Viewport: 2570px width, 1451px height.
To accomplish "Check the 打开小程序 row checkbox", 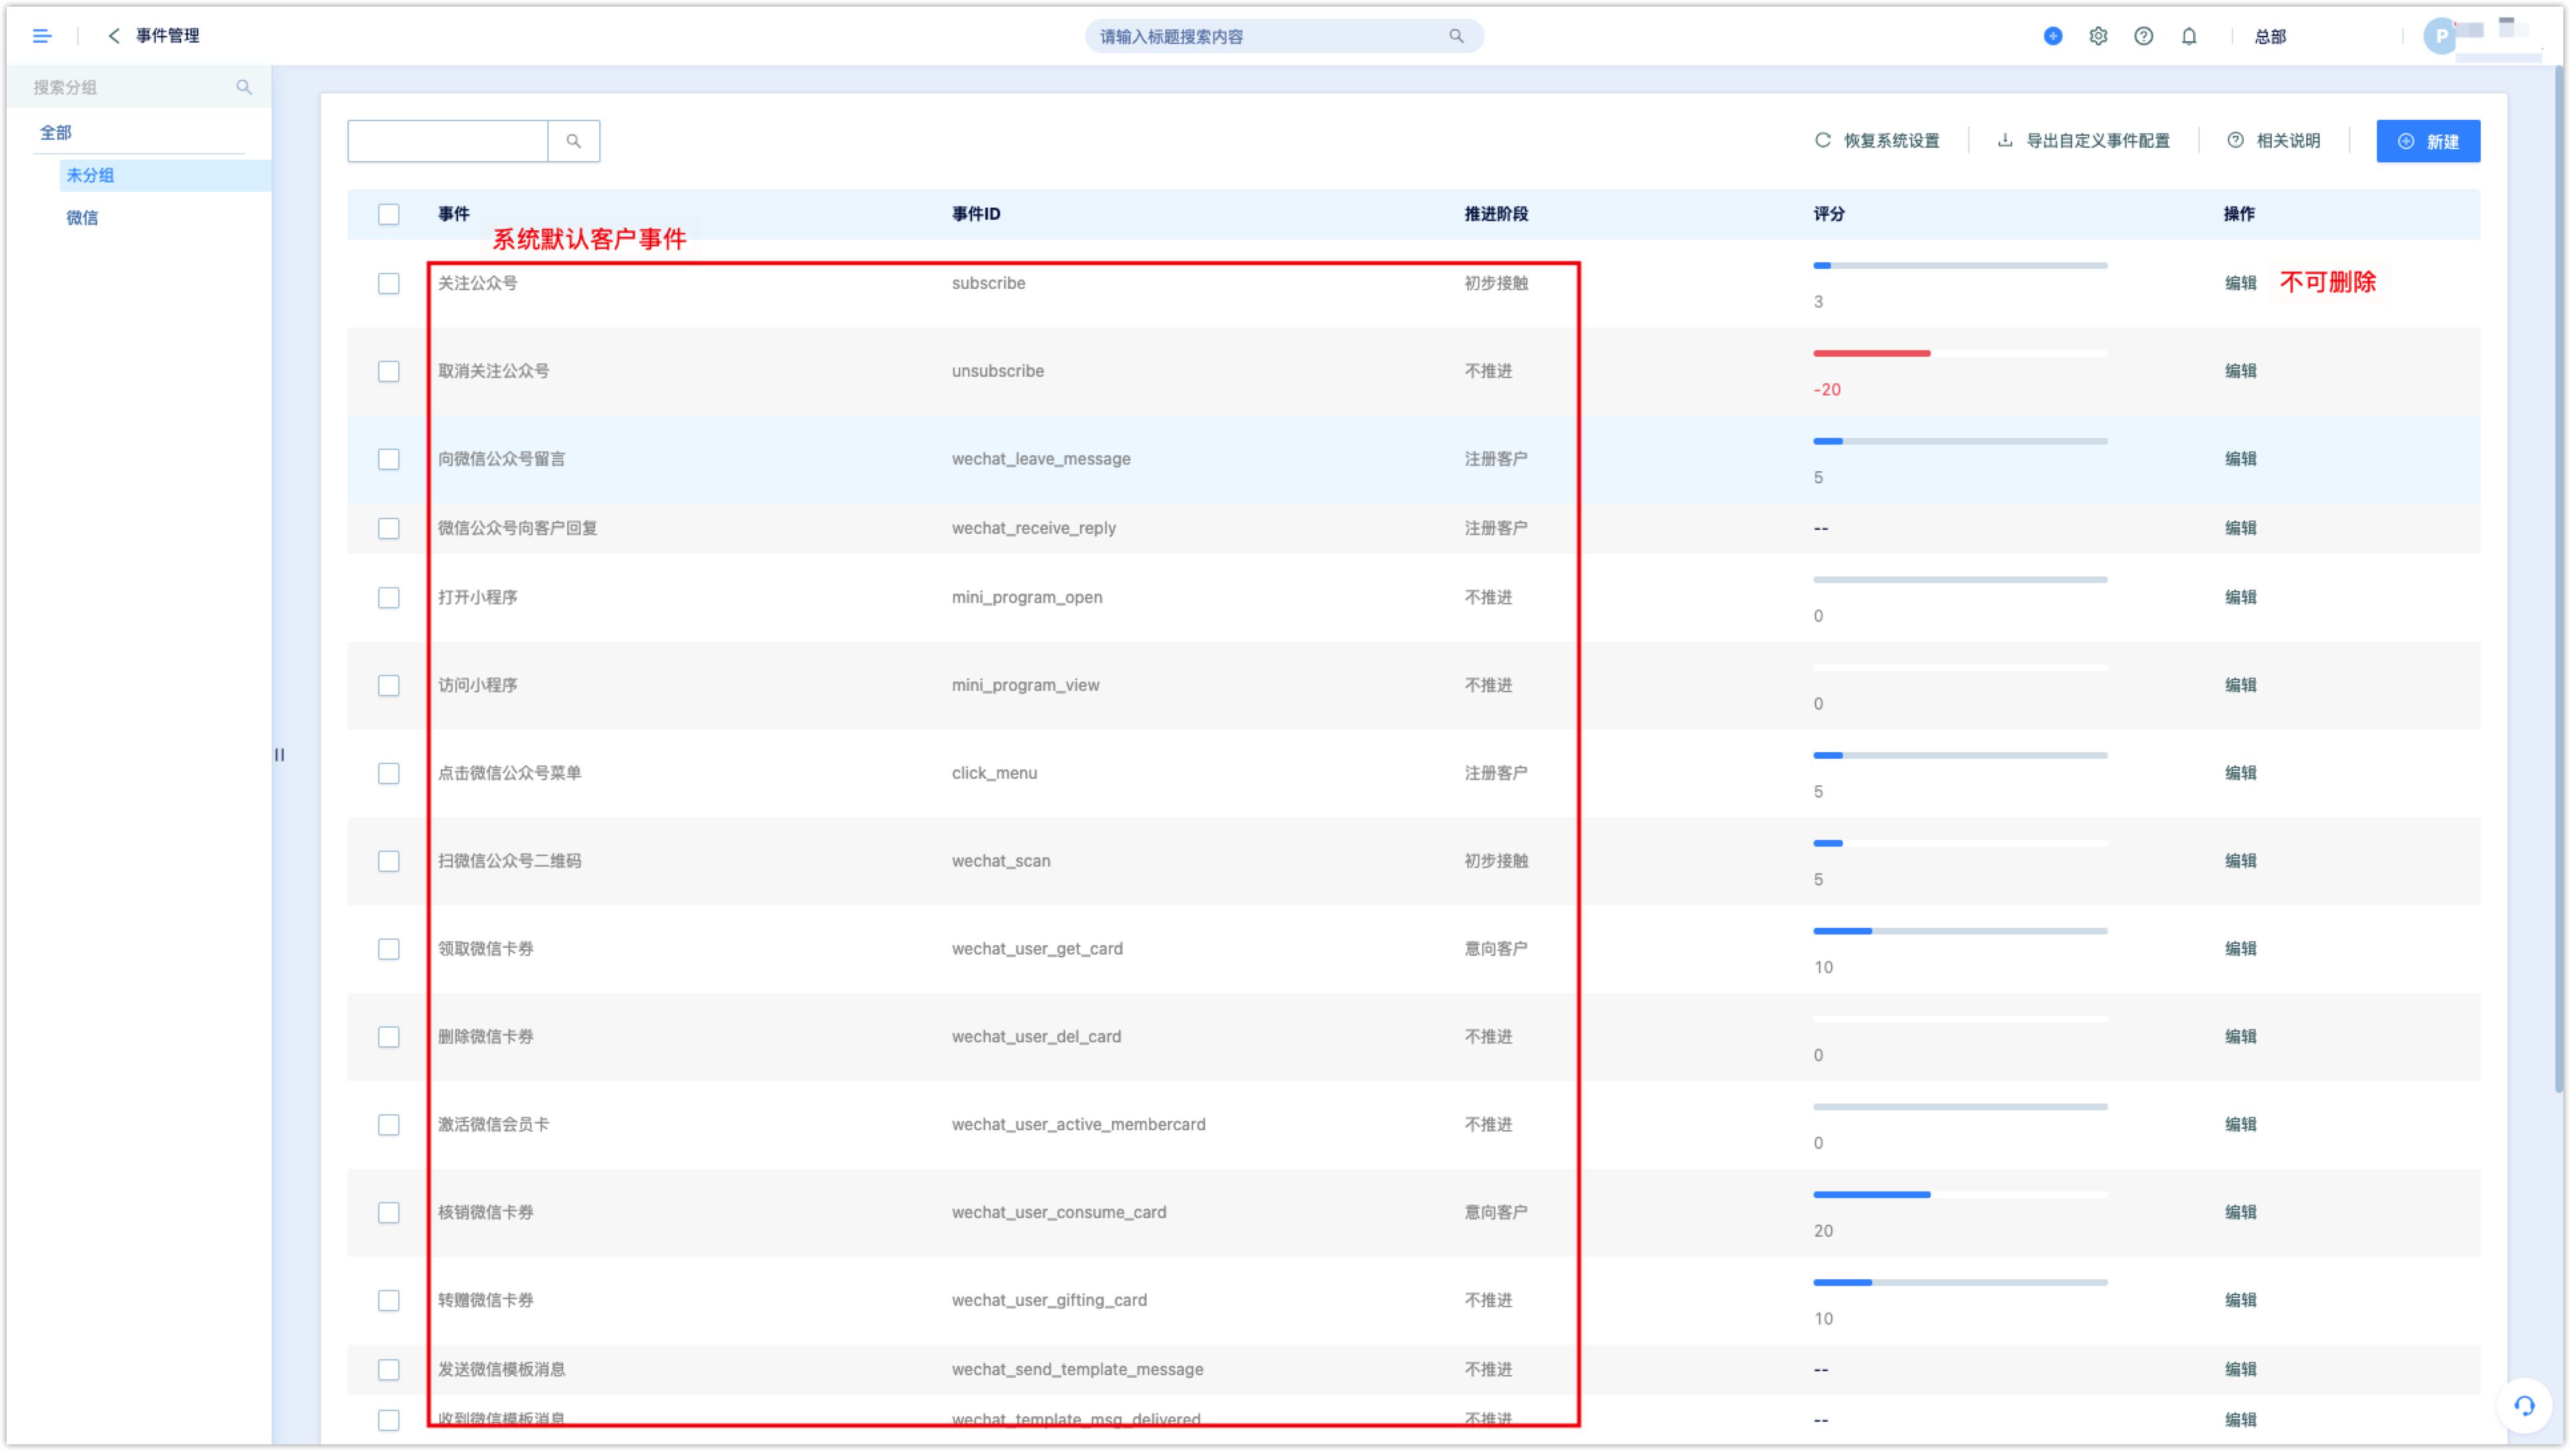I will coord(389,597).
